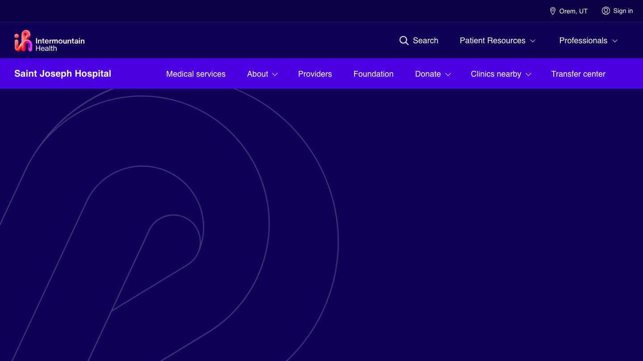This screenshot has height=361, width=643.
Task: Open the chevron beside Donate
Action: click(x=448, y=74)
